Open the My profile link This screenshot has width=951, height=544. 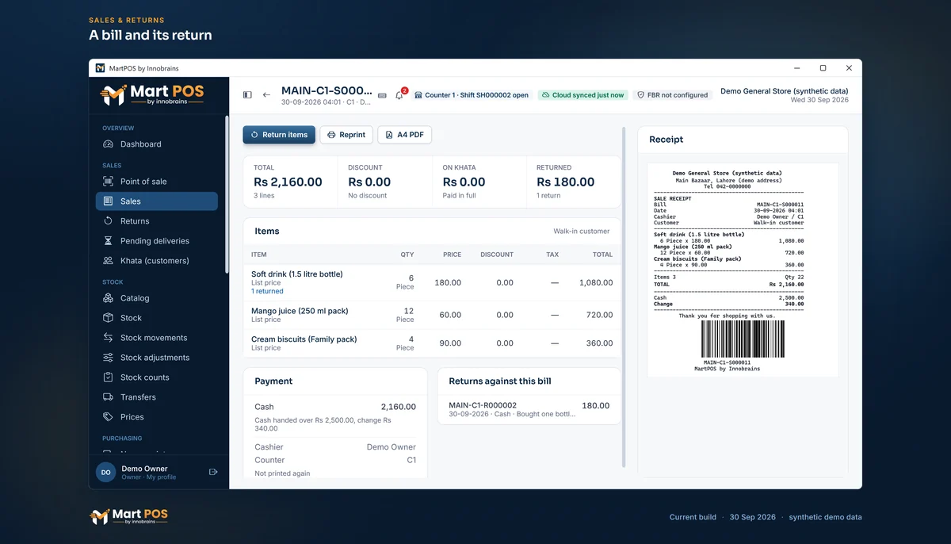pos(162,477)
